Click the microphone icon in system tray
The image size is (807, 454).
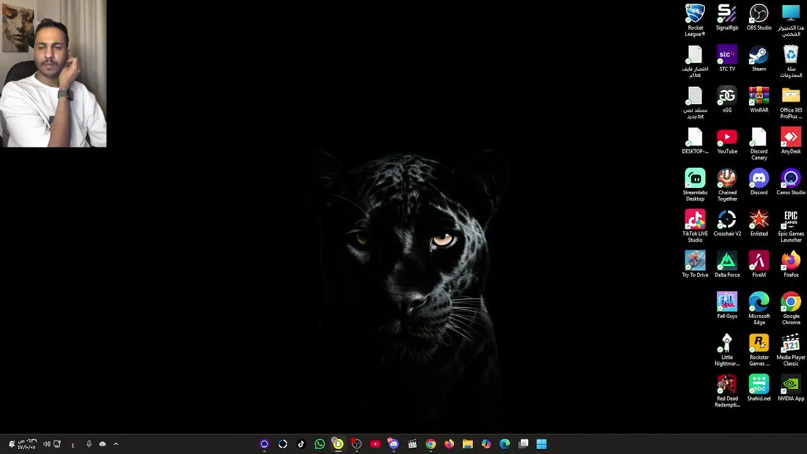coord(89,444)
